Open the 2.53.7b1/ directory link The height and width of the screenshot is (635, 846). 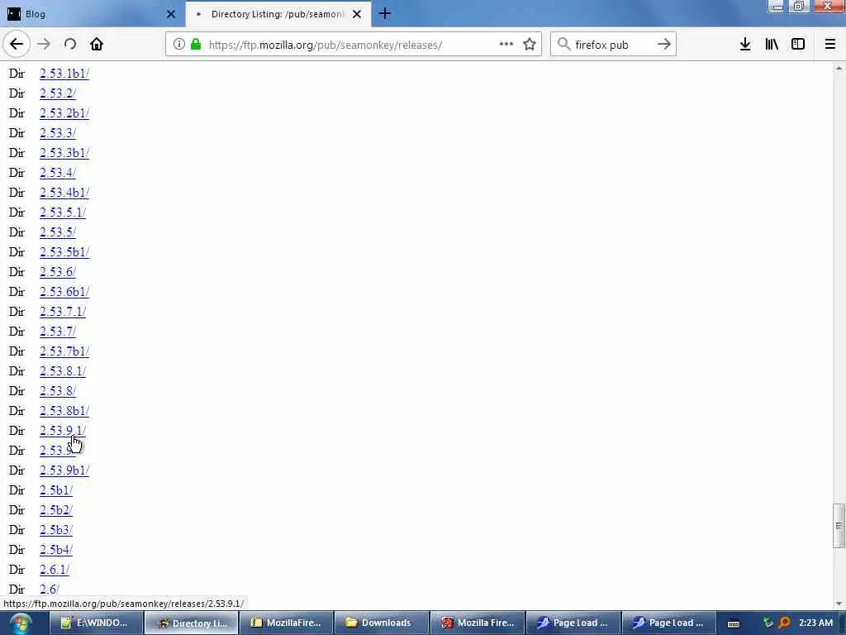[x=64, y=351]
